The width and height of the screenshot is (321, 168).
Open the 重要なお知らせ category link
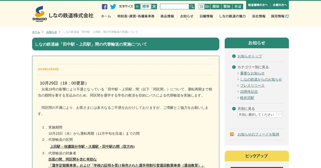pos(252,73)
